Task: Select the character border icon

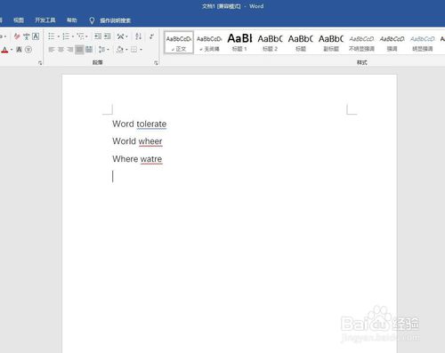Action: [x=36, y=36]
